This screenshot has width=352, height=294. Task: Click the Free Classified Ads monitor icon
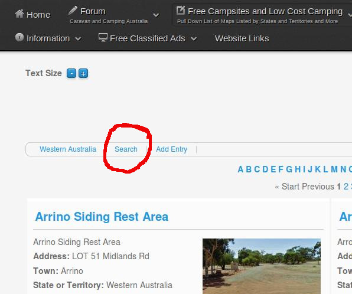coord(103,37)
